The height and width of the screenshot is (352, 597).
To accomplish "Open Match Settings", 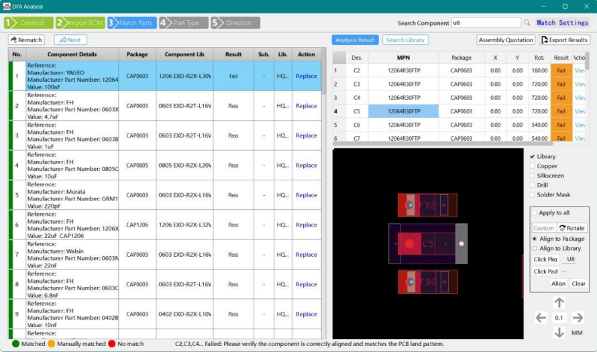I will tap(562, 23).
